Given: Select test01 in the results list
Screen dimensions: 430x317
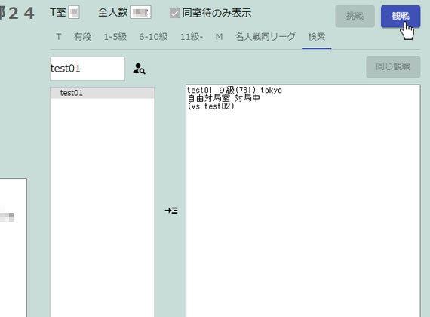Looking at the screenshot, I should point(103,93).
